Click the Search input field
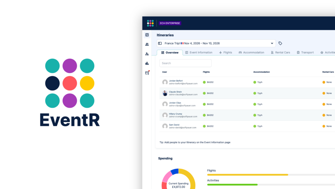 pyautogui.click(x=186, y=63)
